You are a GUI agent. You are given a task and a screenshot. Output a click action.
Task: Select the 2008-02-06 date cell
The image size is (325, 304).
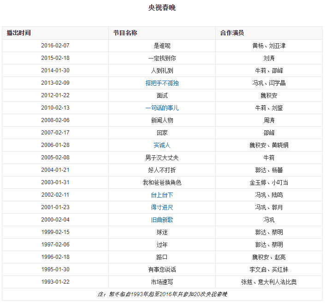(x=55, y=120)
